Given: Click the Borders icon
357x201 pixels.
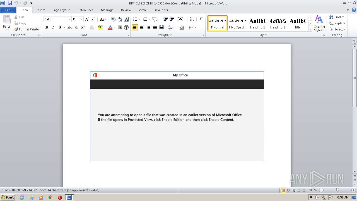Looking at the screenshot, I should click(191, 27).
